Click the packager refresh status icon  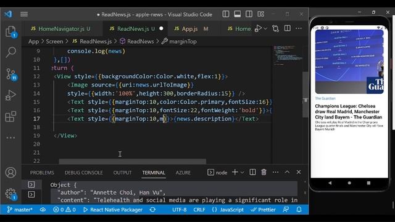[x=152, y=210]
